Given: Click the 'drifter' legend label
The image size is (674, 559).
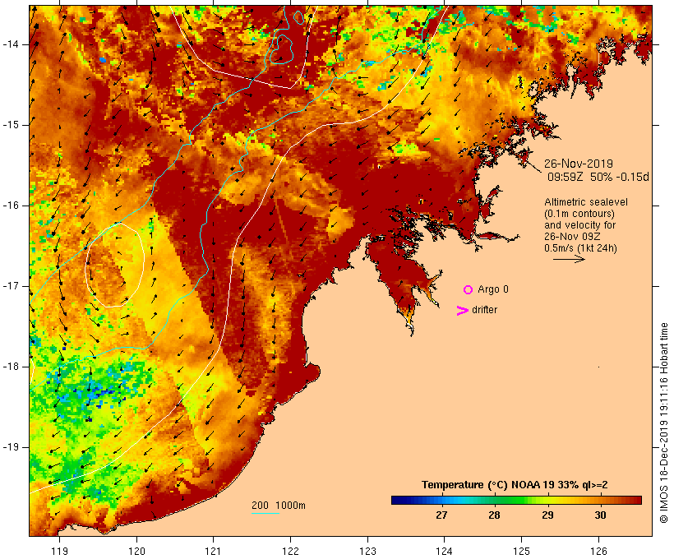Looking at the screenshot, I should (x=484, y=310).
